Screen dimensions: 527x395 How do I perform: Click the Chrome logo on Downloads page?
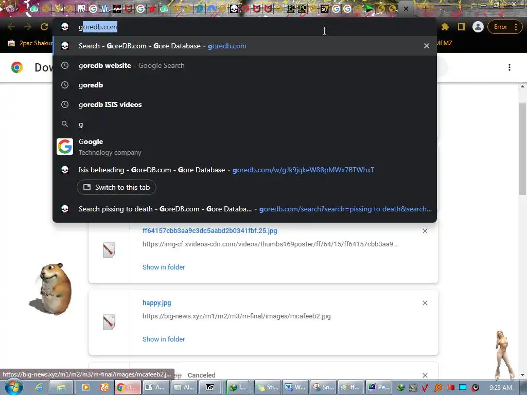tap(17, 67)
